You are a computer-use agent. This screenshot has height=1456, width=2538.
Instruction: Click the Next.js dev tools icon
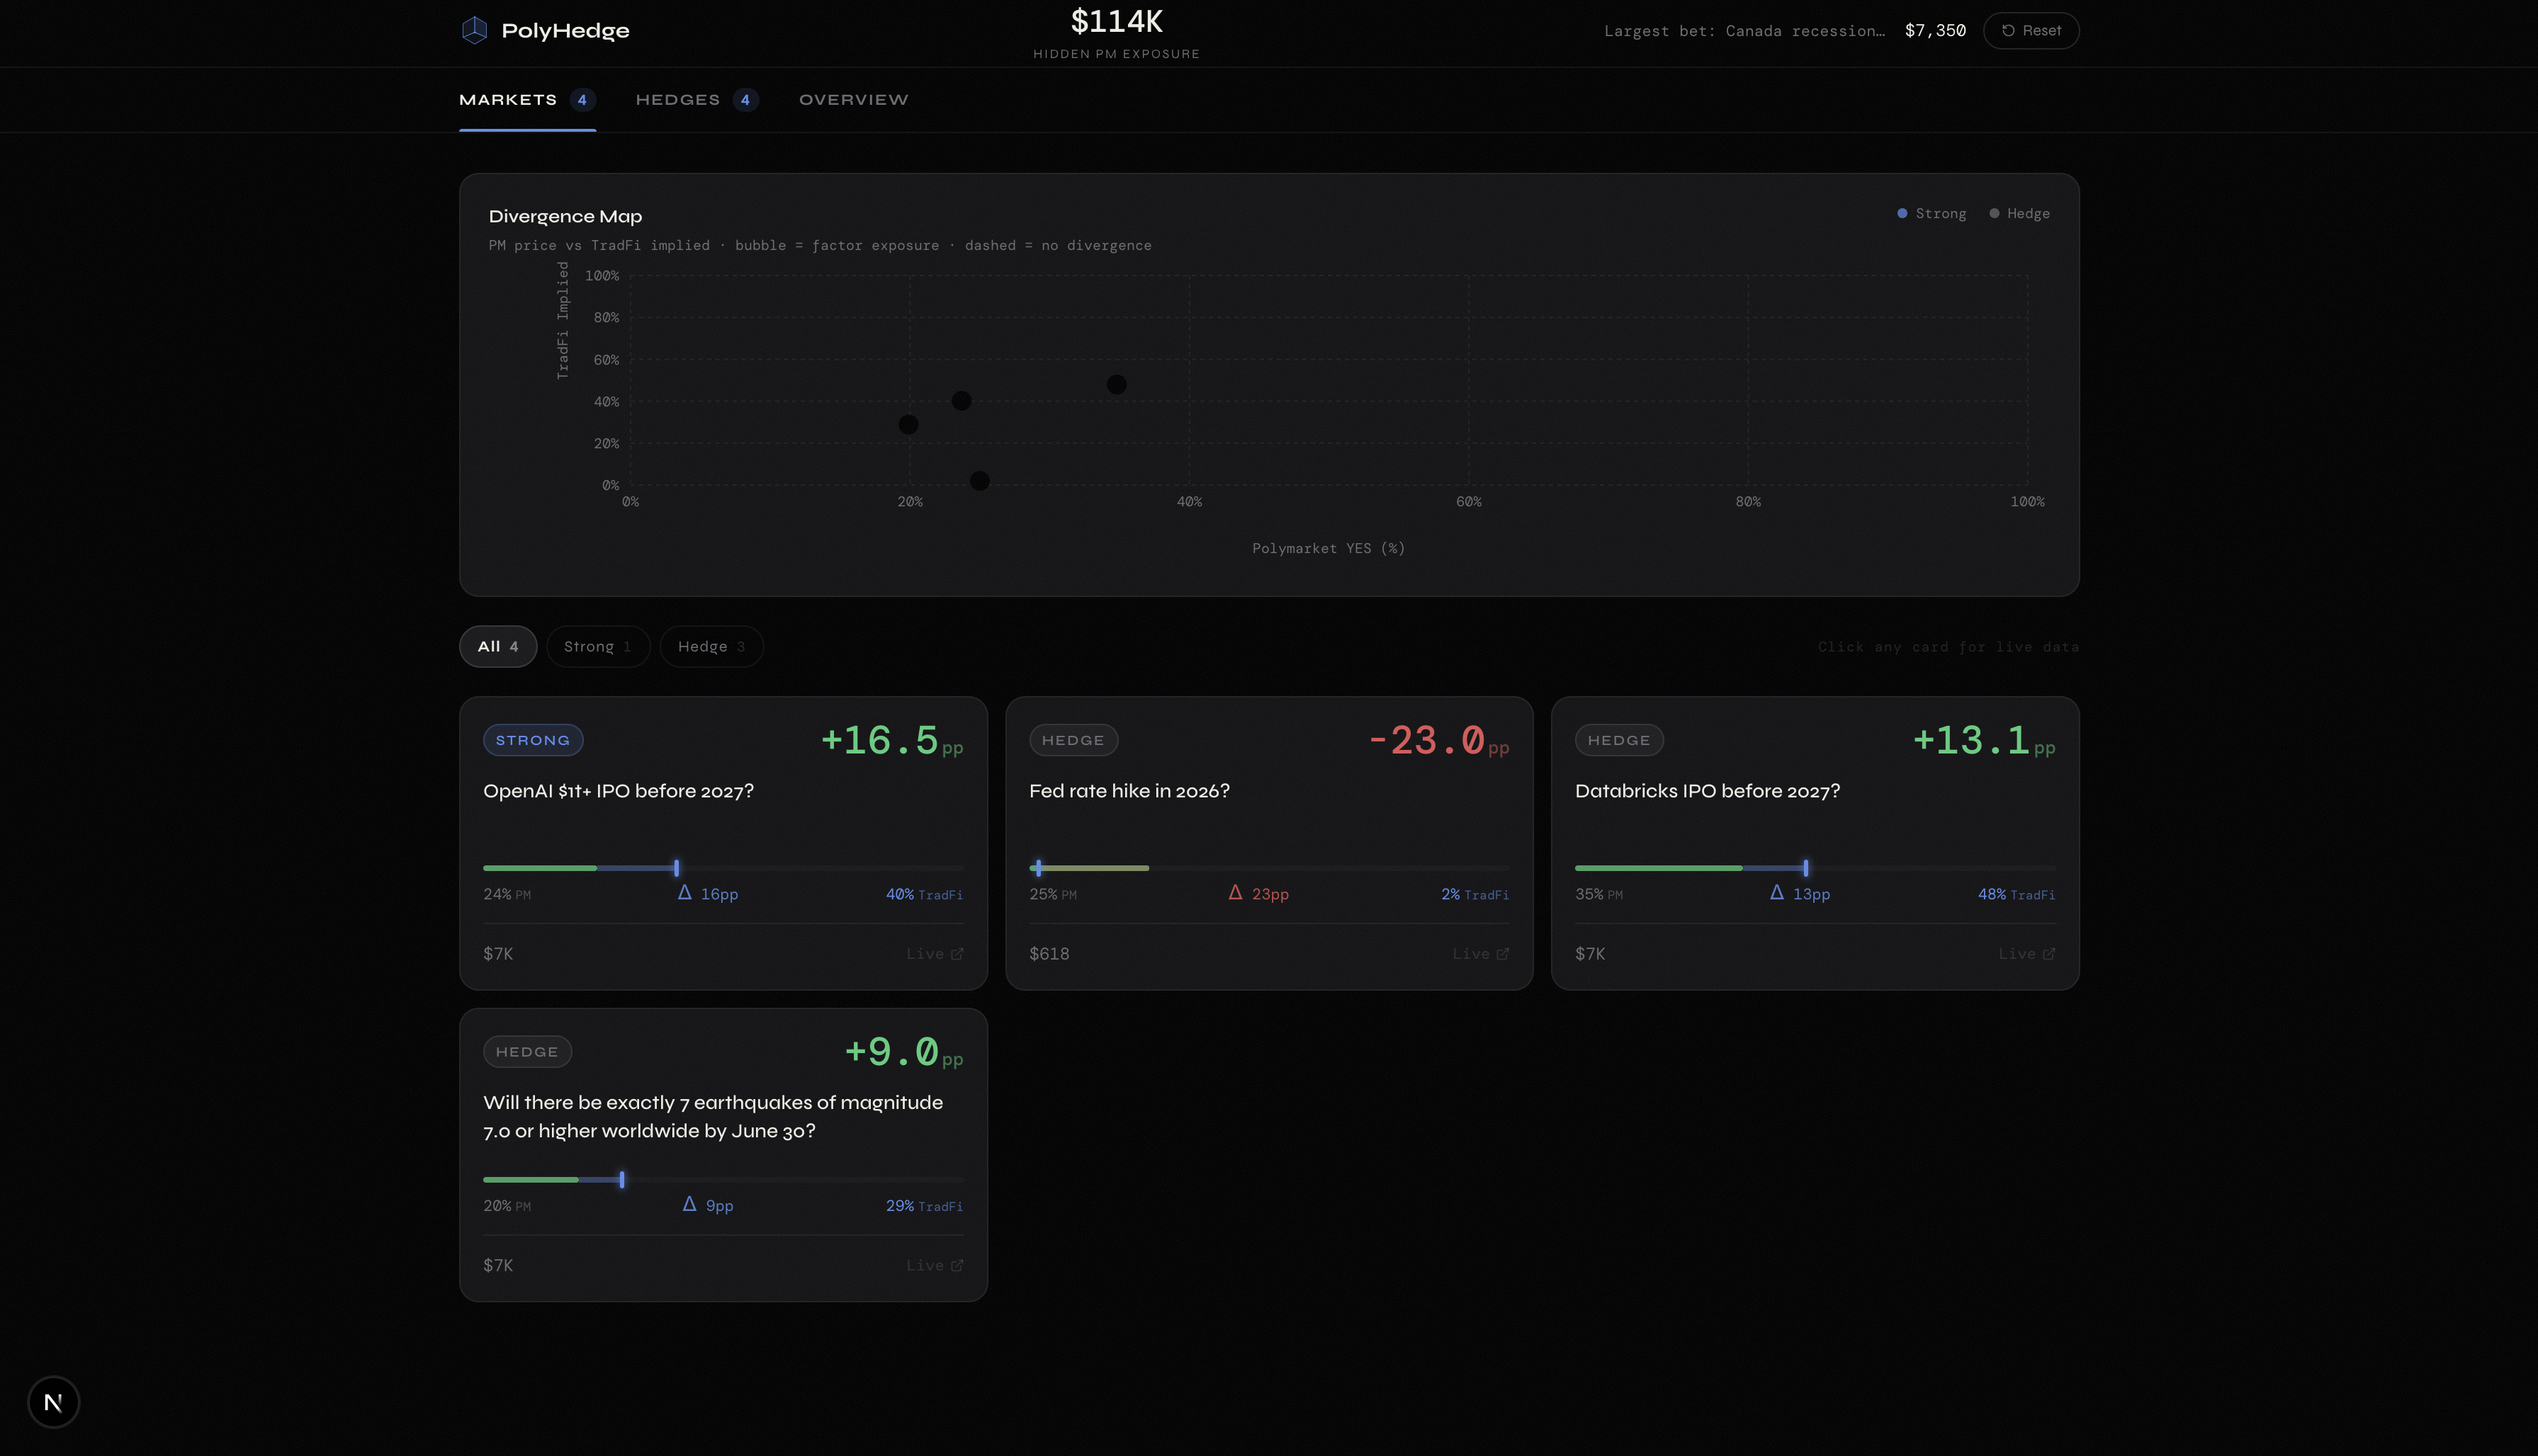[53, 1402]
